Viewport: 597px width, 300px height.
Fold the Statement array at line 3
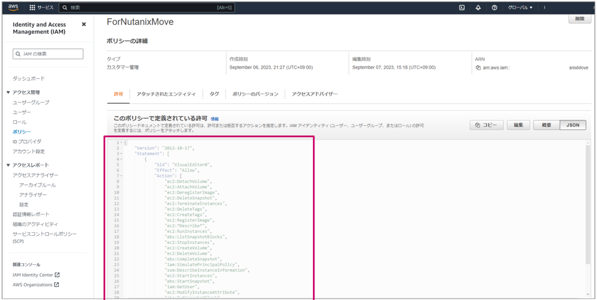click(121, 154)
